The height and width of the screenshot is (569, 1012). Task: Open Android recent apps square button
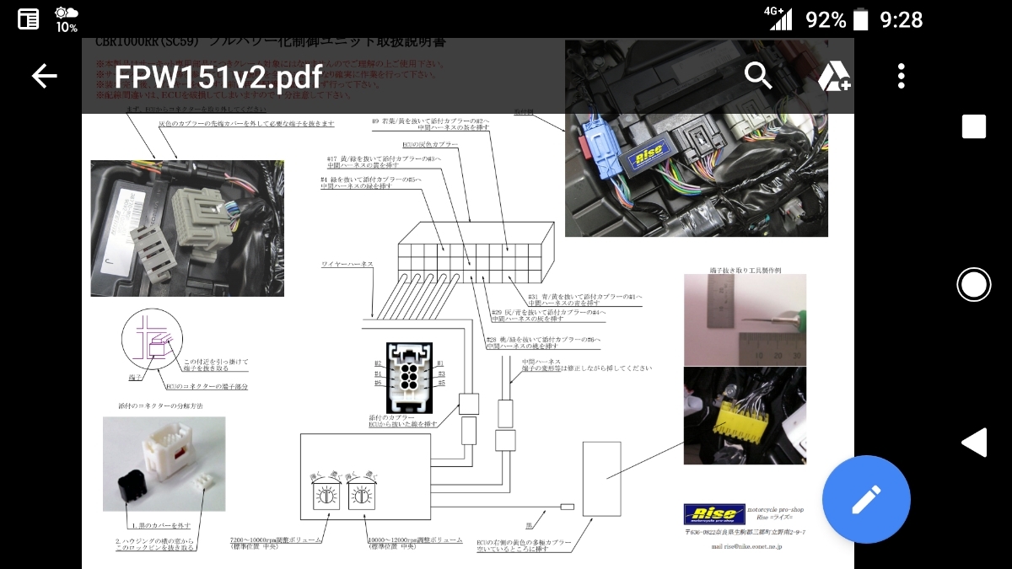coord(974,126)
